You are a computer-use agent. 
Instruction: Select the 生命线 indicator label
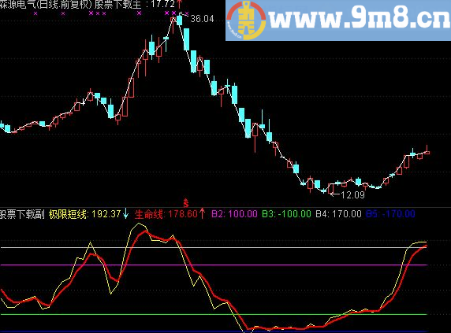tap(149, 214)
